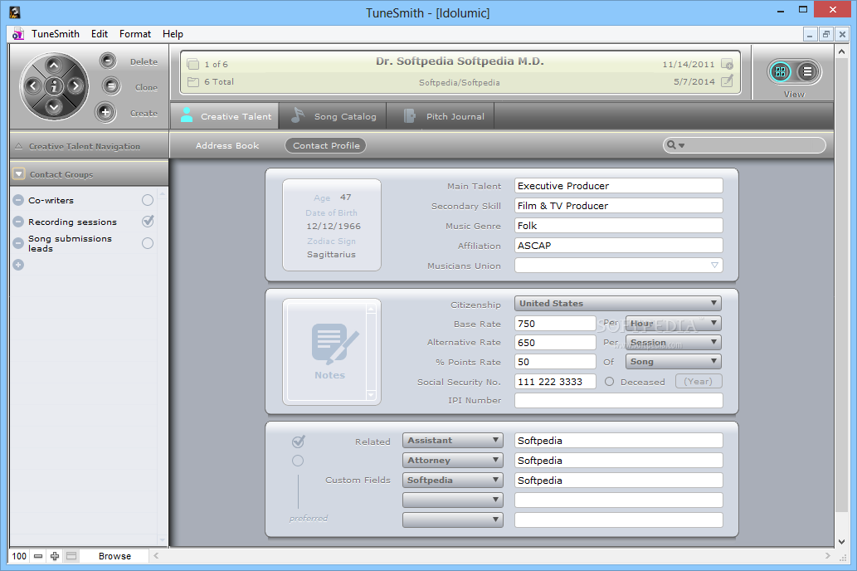Open the Softpedia custom field dropdown
857x571 pixels.
pyautogui.click(x=452, y=480)
